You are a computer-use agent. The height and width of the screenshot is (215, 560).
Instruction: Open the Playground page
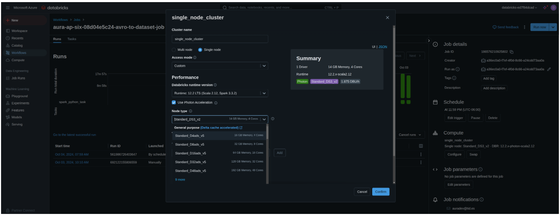(x=19, y=96)
